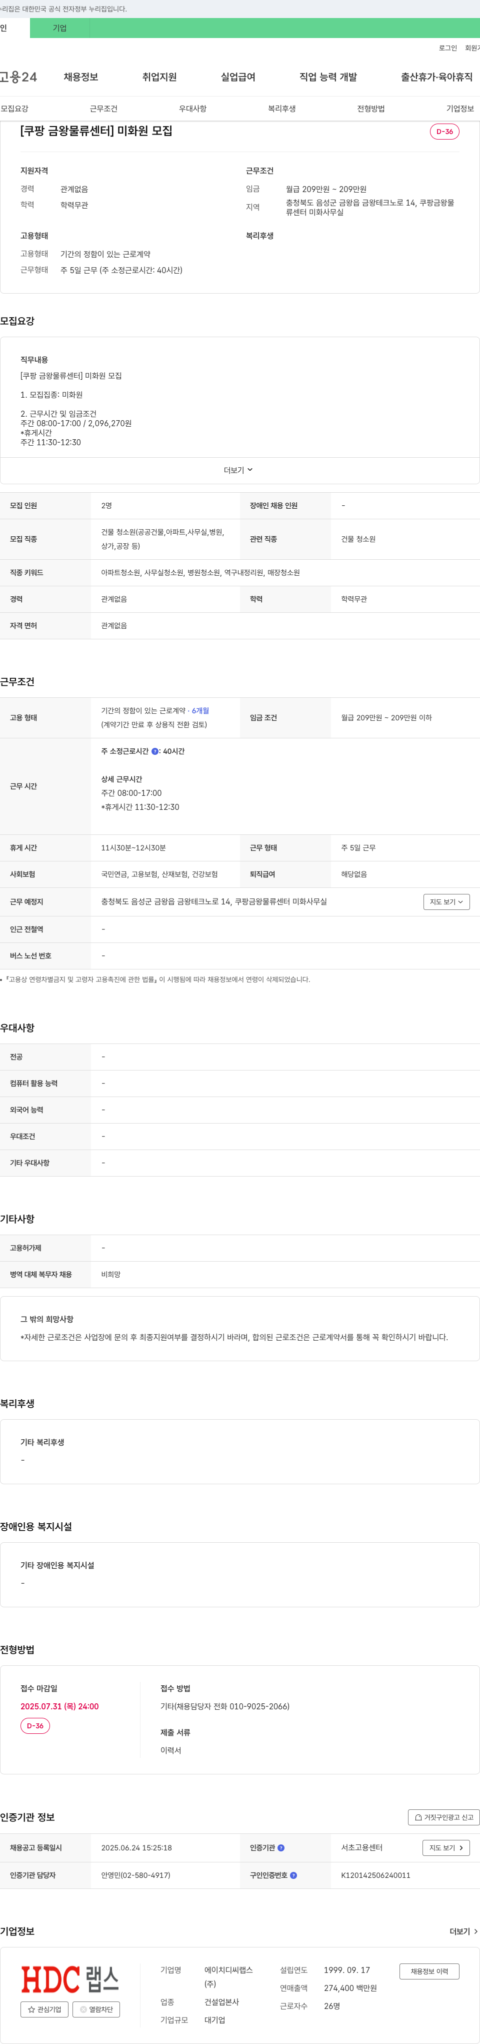480x2044 pixels.
Task: Jump to 근무조건 section tab
Action: pos(103,109)
